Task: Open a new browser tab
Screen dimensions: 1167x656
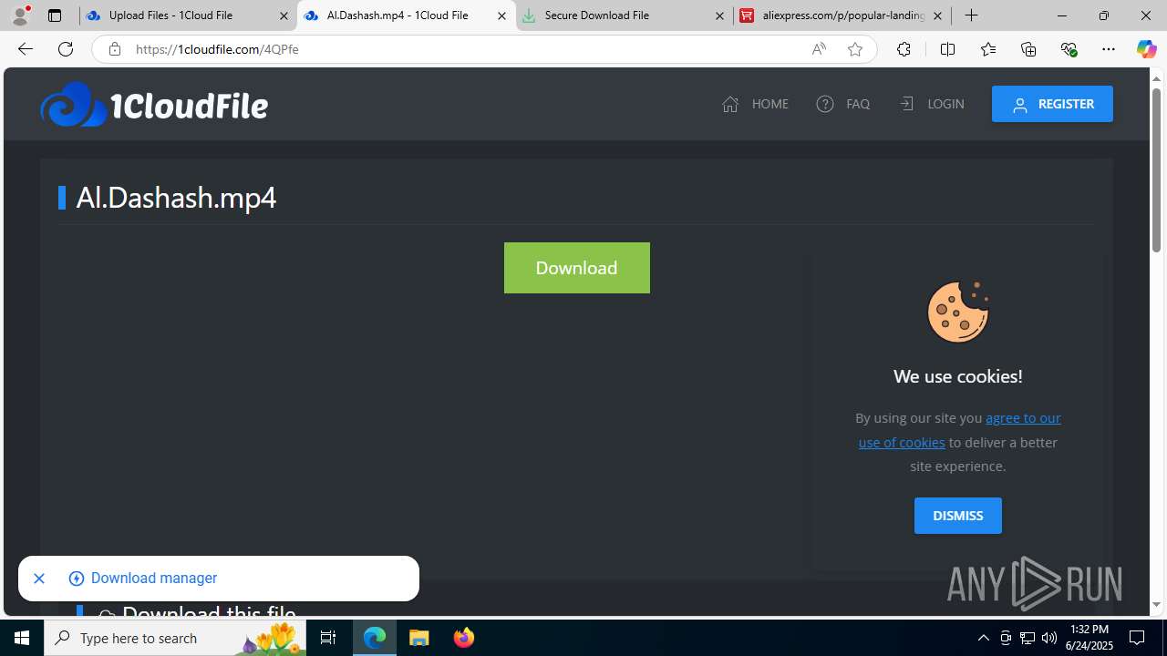Action: pyautogui.click(x=972, y=15)
